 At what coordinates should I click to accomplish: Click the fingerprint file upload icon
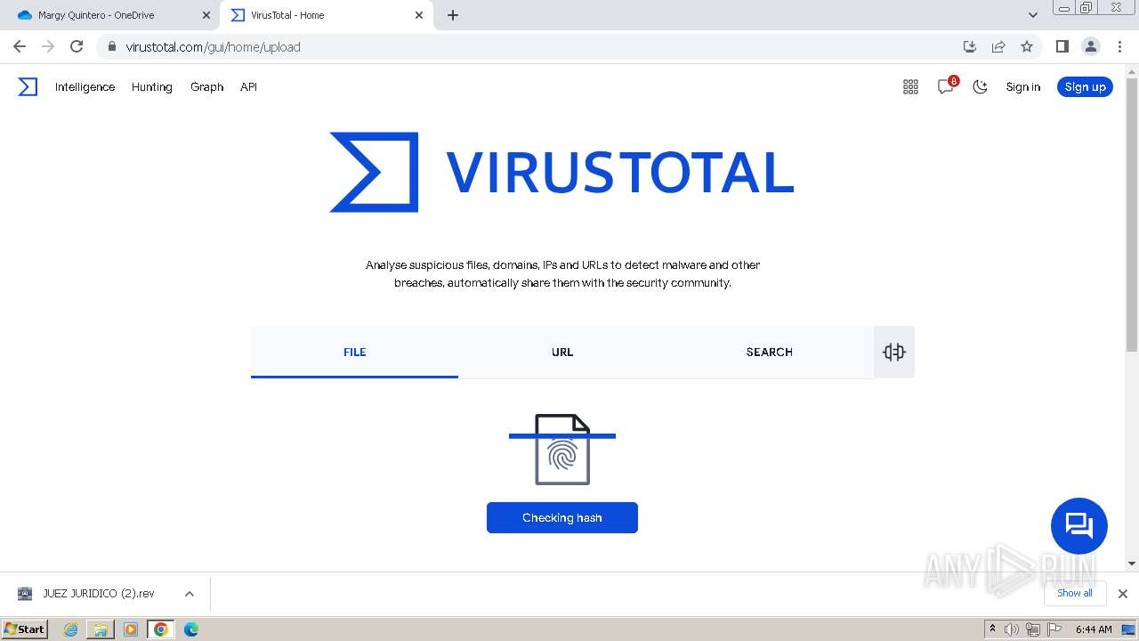point(562,450)
